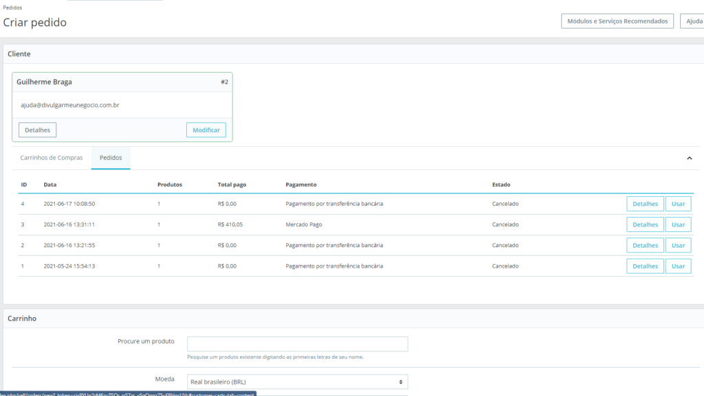Click Usar for order ID 2

pyautogui.click(x=678, y=246)
